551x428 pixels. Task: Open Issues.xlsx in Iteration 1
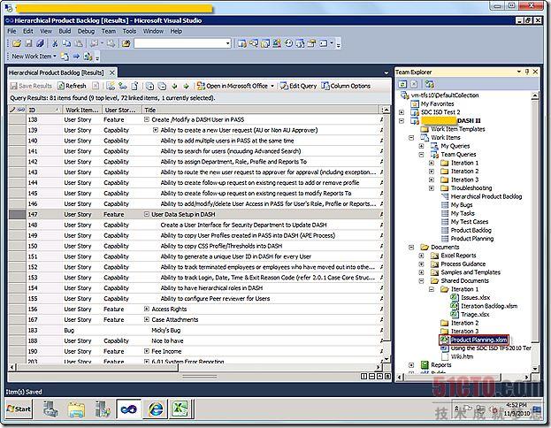coord(475,298)
